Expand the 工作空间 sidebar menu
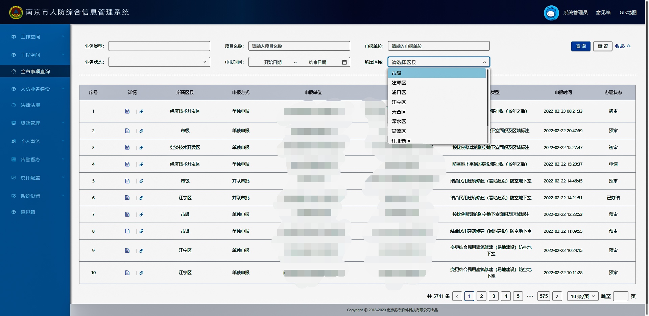This screenshot has height=316, width=649. [x=35, y=37]
